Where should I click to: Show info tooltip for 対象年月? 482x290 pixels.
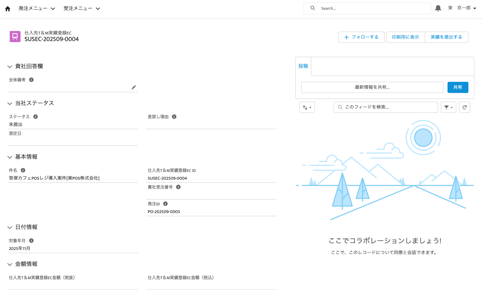tap(31, 241)
